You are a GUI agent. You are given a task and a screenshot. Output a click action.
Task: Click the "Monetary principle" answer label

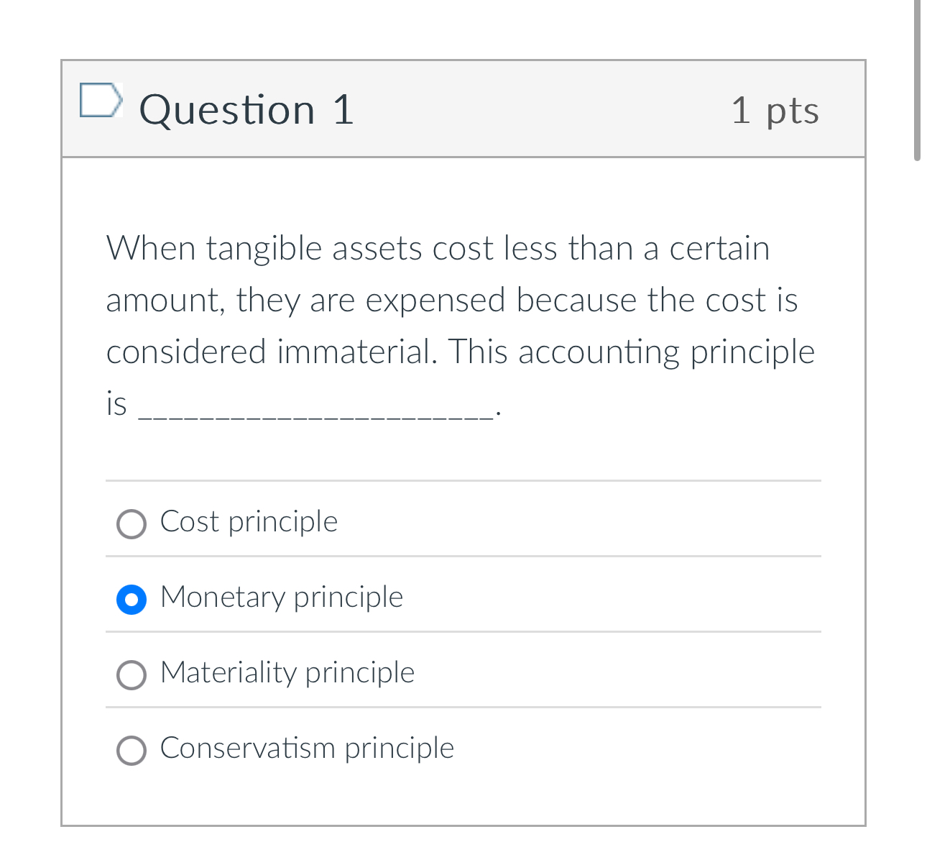coord(282,598)
